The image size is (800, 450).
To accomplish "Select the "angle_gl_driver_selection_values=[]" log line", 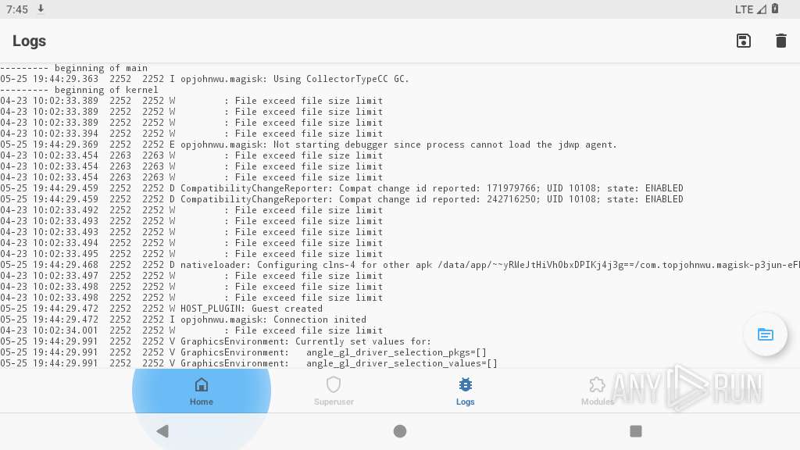I will coord(249,363).
